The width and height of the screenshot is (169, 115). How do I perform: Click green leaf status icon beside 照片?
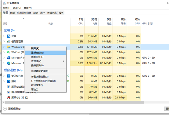click(68, 81)
